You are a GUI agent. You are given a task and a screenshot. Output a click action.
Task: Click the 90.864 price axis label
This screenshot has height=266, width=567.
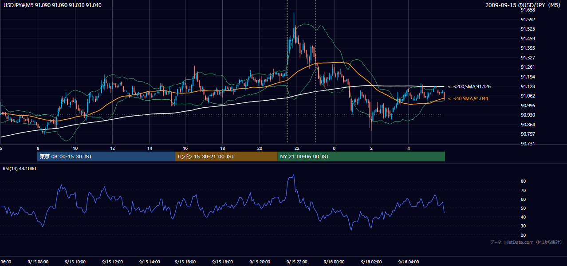click(527, 125)
